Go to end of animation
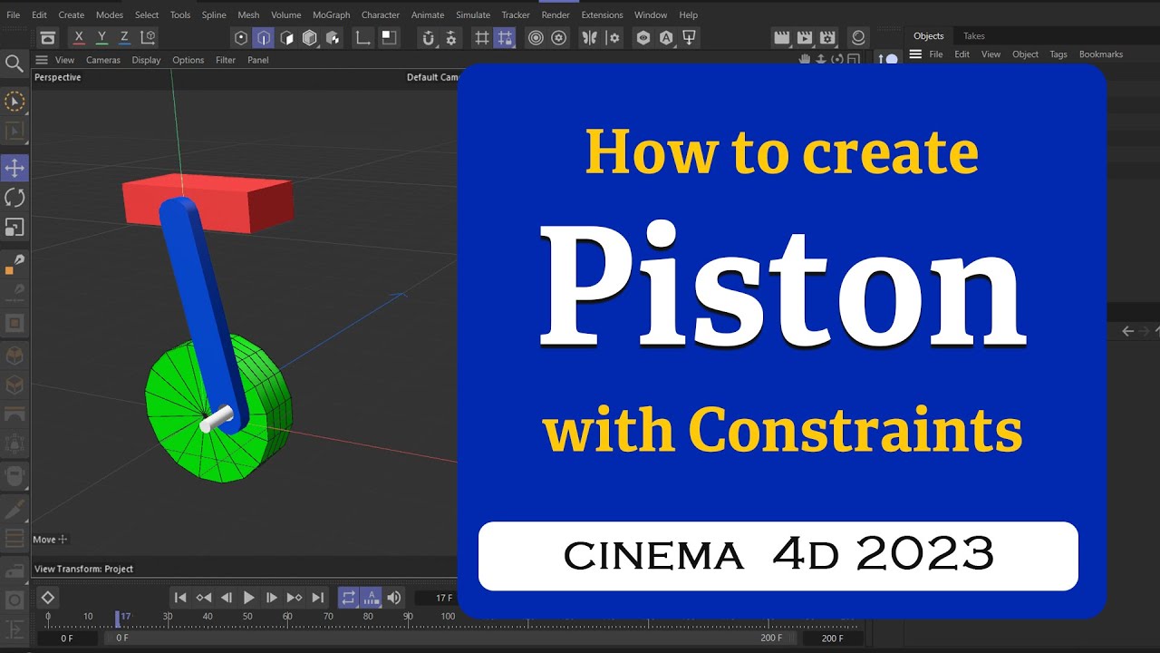1160x653 pixels. click(318, 598)
